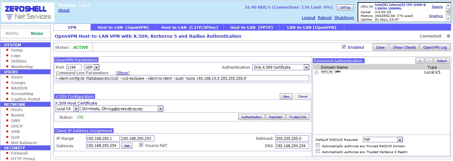Image resolution: width=453 pixels, height=161 pixels.
Task: Switch to Host-to-LAN (PPTP) tab
Action: click(251, 27)
